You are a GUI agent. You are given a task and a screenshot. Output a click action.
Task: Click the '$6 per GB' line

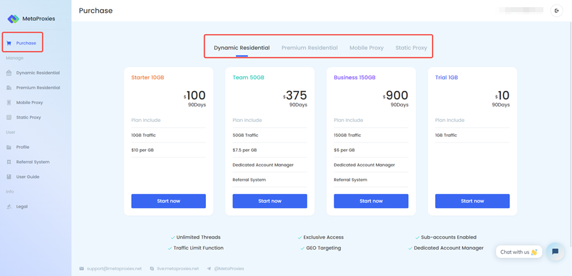coord(344,150)
